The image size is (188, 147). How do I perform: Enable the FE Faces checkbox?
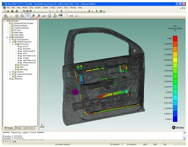(10, 30)
